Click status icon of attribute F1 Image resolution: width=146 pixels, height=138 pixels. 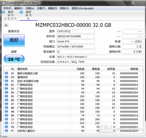point(6,131)
